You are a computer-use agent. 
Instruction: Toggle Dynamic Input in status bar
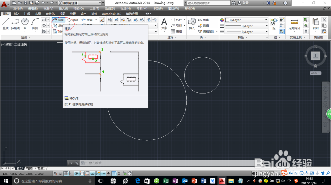tap(103, 174)
